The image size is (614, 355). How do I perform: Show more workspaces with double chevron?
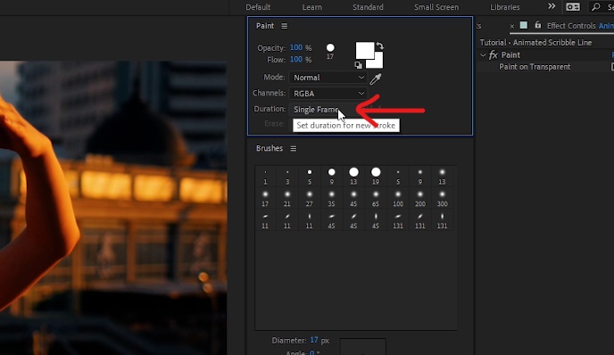click(x=552, y=6)
